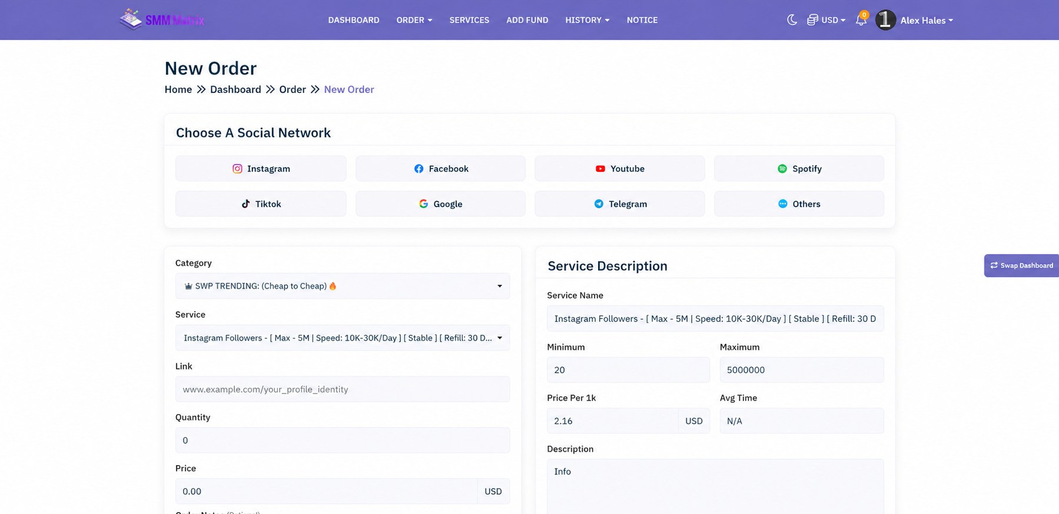Open the Service dropdown

click(343, 338)
